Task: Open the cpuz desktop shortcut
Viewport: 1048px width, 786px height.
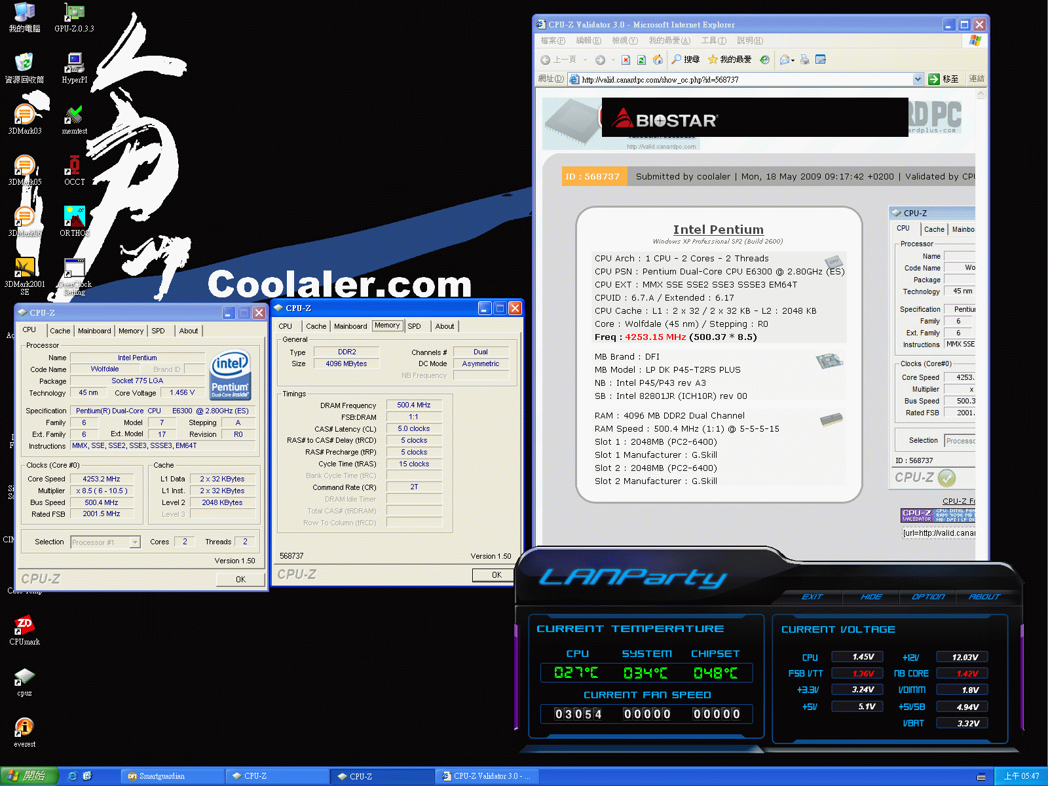Action: [x=25, y=682]
